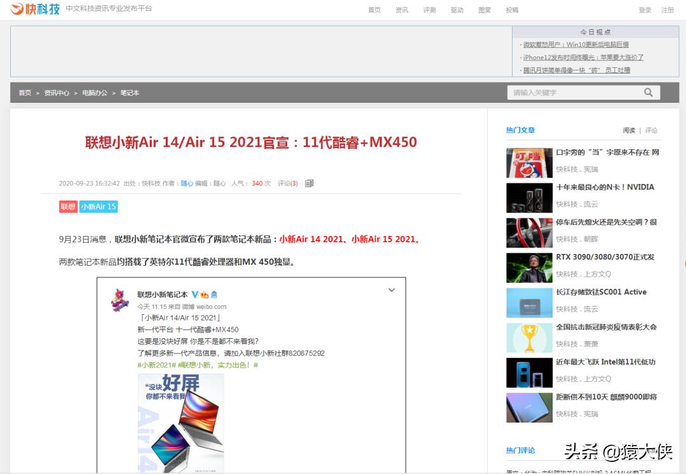Viewport: 686px width, 474px height.
Task: Click the 快科技 site logo
Action: point(36,8)
